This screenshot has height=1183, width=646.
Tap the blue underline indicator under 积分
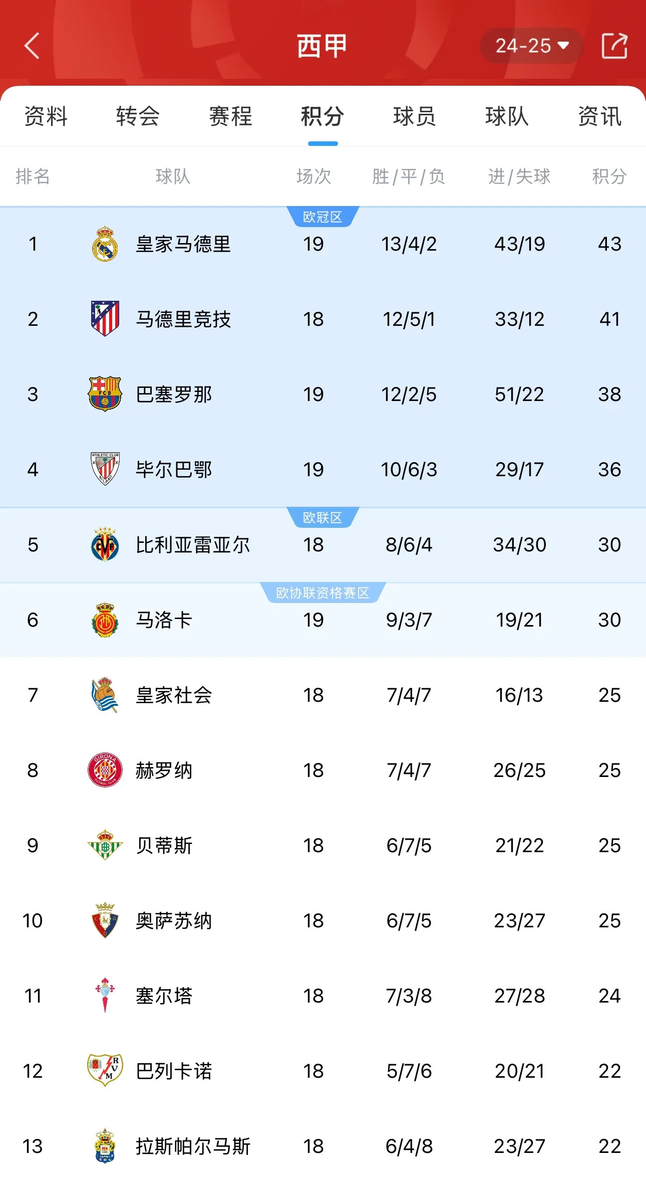[323, 143]
